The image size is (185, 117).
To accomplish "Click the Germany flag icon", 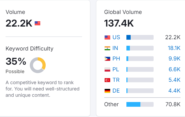I will (107, 91).
